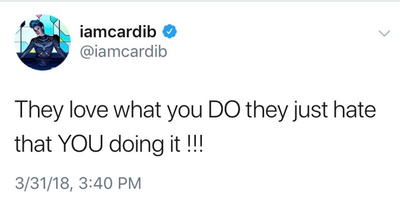
Task: Click the word "what" in the tweet
Action: coord(129,110)
